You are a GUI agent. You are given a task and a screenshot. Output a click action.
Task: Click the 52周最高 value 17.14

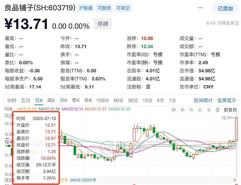[x=35, y=87]
